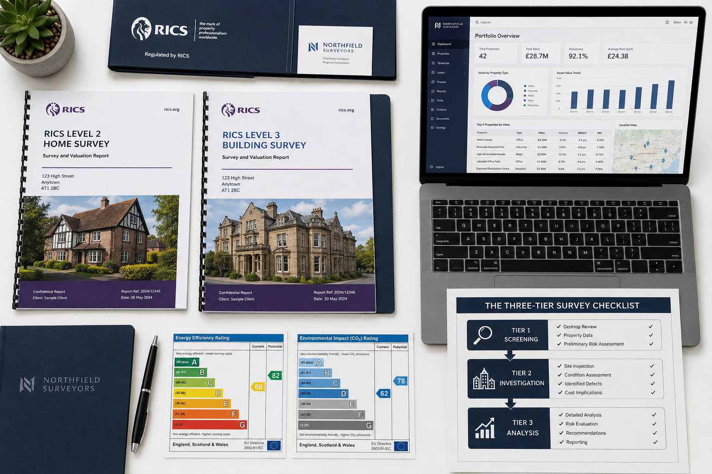Click the red G band on the Energy Efficiency chart
The height and width of the screenshot is (474, 712).
pyautogui.click(x=210, y=424)
